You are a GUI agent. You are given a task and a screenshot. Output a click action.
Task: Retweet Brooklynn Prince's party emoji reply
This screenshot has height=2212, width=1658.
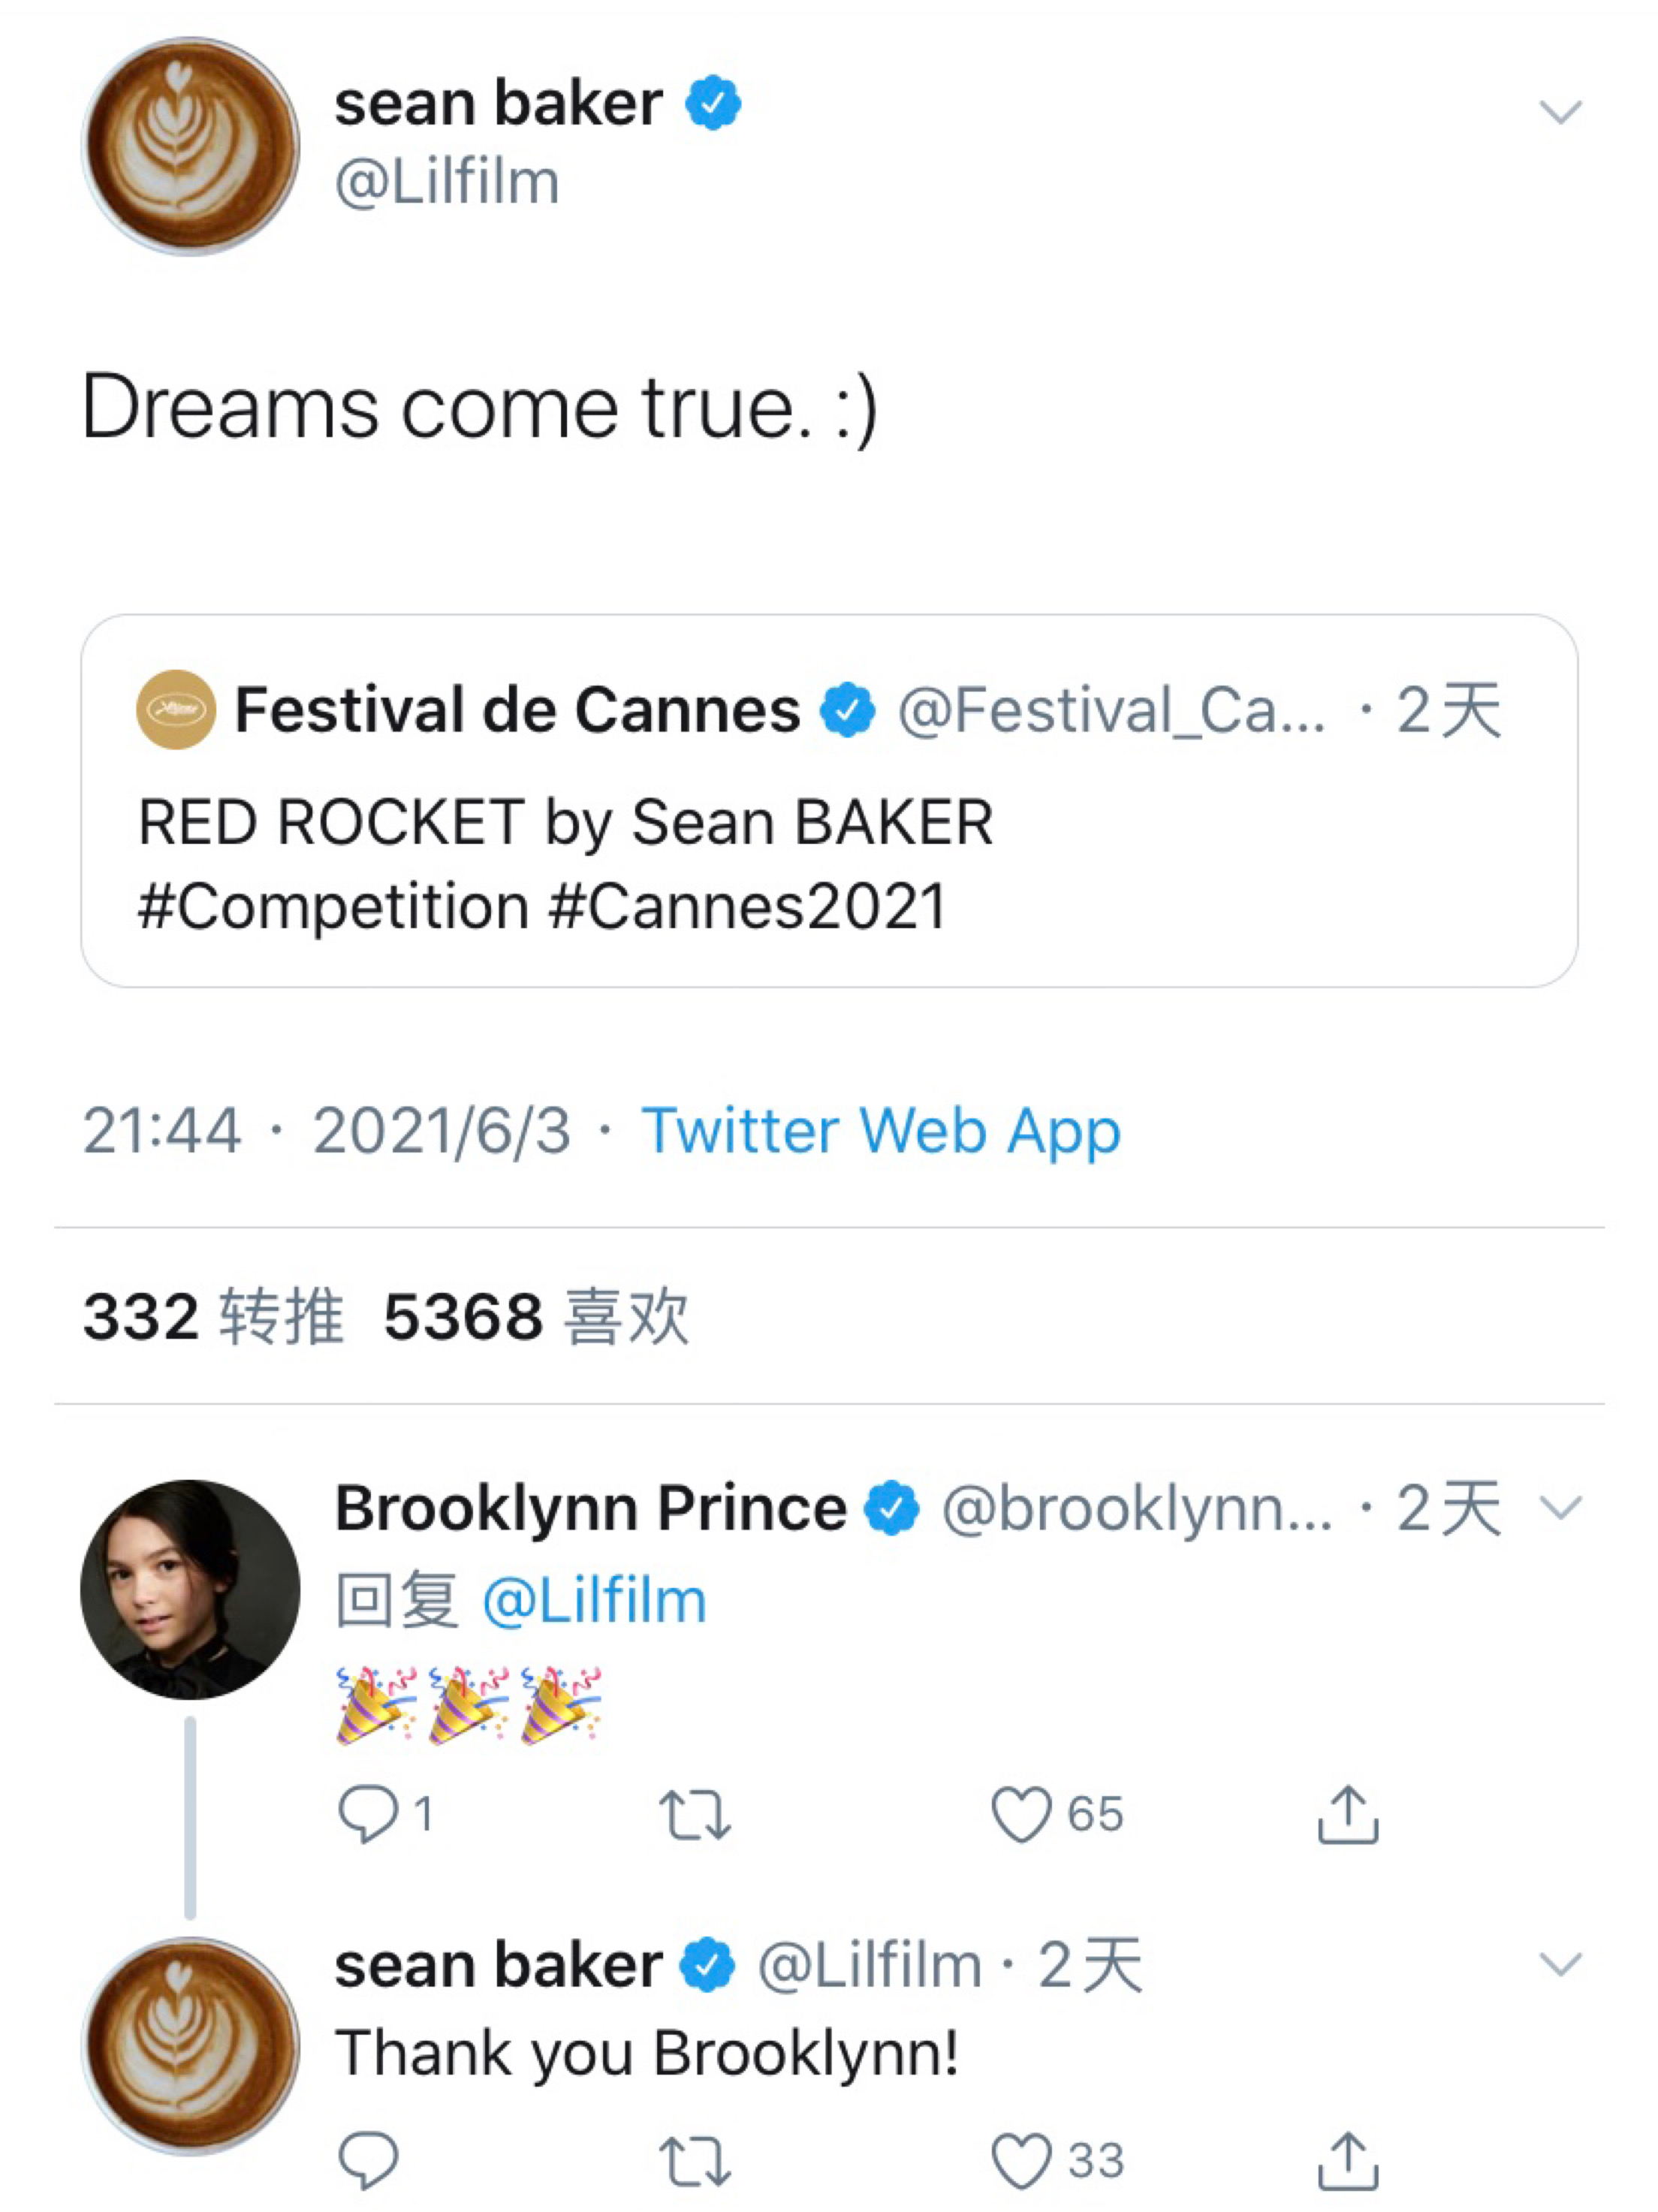point(695,1814)
